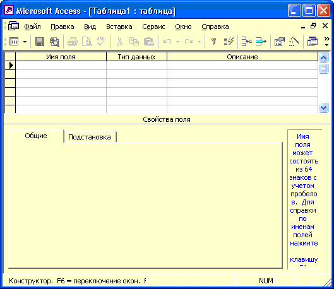Image resolution: width=334 pixels, height=289 pixels.
Task: Open the View button dropdown arrow
Action: pyautogui.click(x=25, y=42)
